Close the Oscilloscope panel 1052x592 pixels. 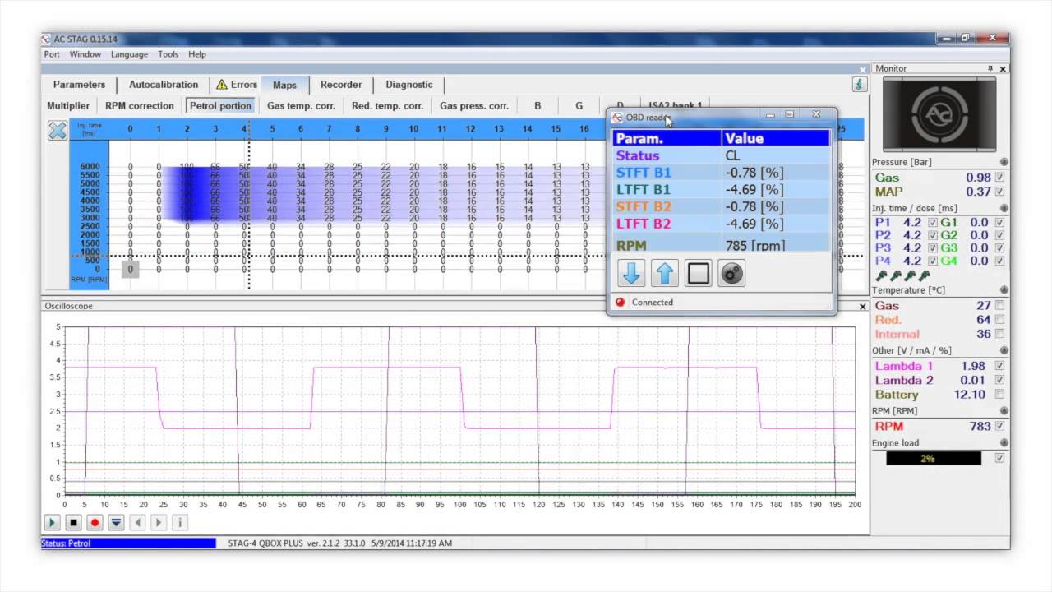(863, 306)
